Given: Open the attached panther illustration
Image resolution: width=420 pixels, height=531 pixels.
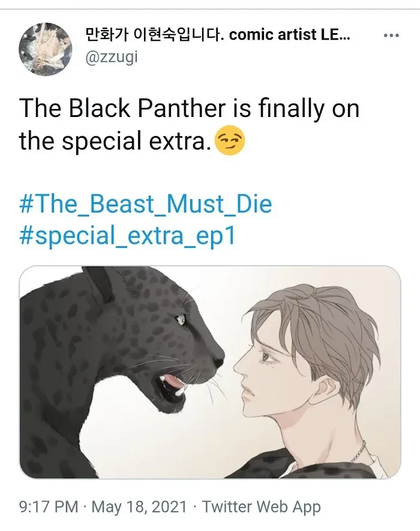Looking at the screenshot, I should [x=210, y=372].
